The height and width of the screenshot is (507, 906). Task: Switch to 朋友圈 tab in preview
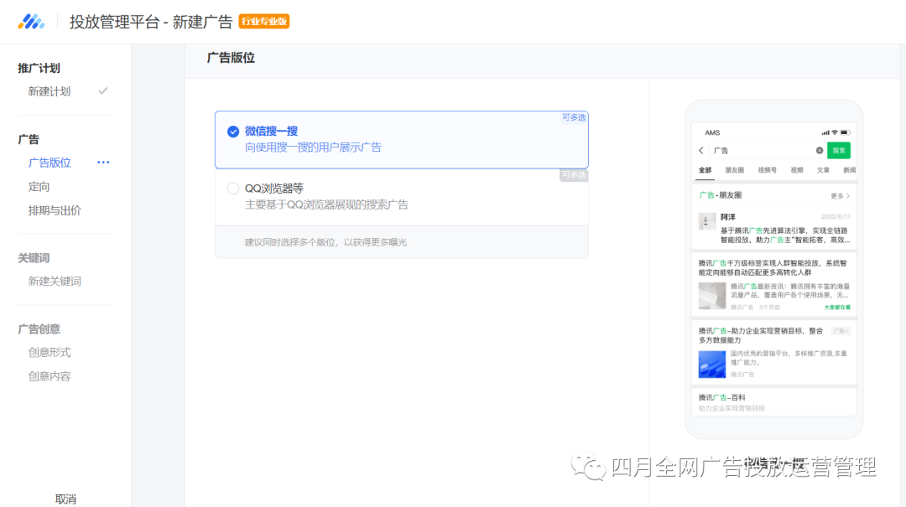coord(734,170)
